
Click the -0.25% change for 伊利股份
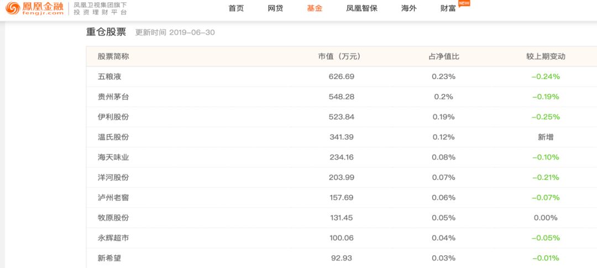tap(546, 117)
